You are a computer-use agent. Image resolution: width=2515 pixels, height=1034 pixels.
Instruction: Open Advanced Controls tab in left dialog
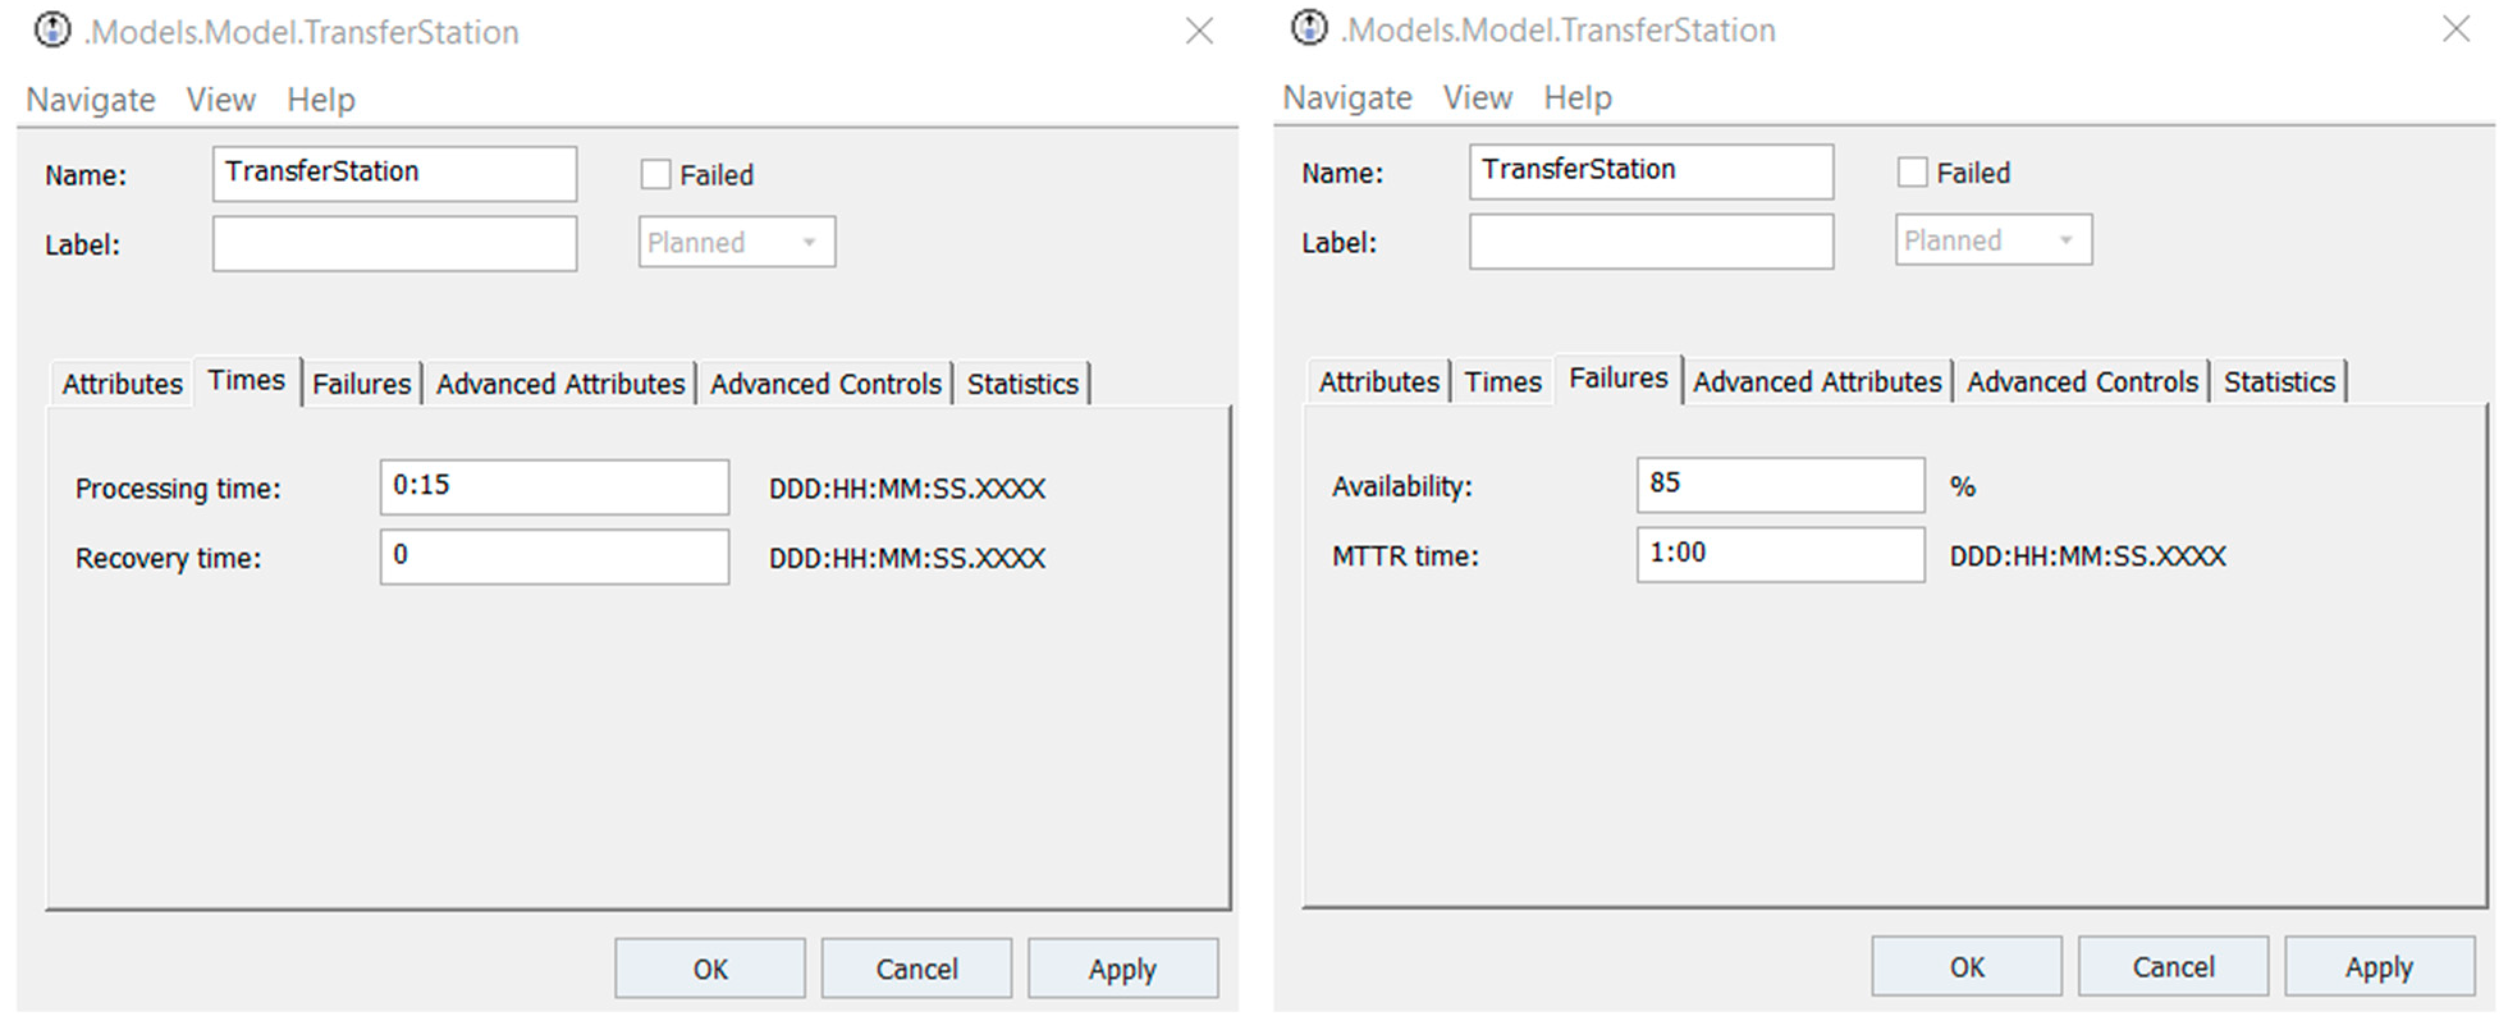pyautogui.click(x=825, y=384)
